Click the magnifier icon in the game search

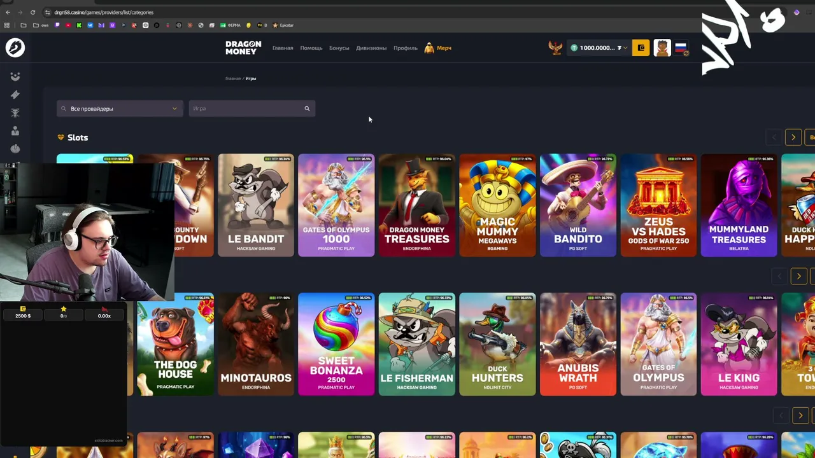point(307,109)
